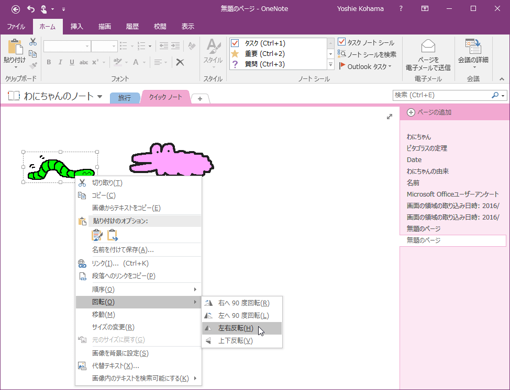Open page わにちゃんの由来
Screen dimensions: 510x390
pyautogui.click(x=427, y=171)
